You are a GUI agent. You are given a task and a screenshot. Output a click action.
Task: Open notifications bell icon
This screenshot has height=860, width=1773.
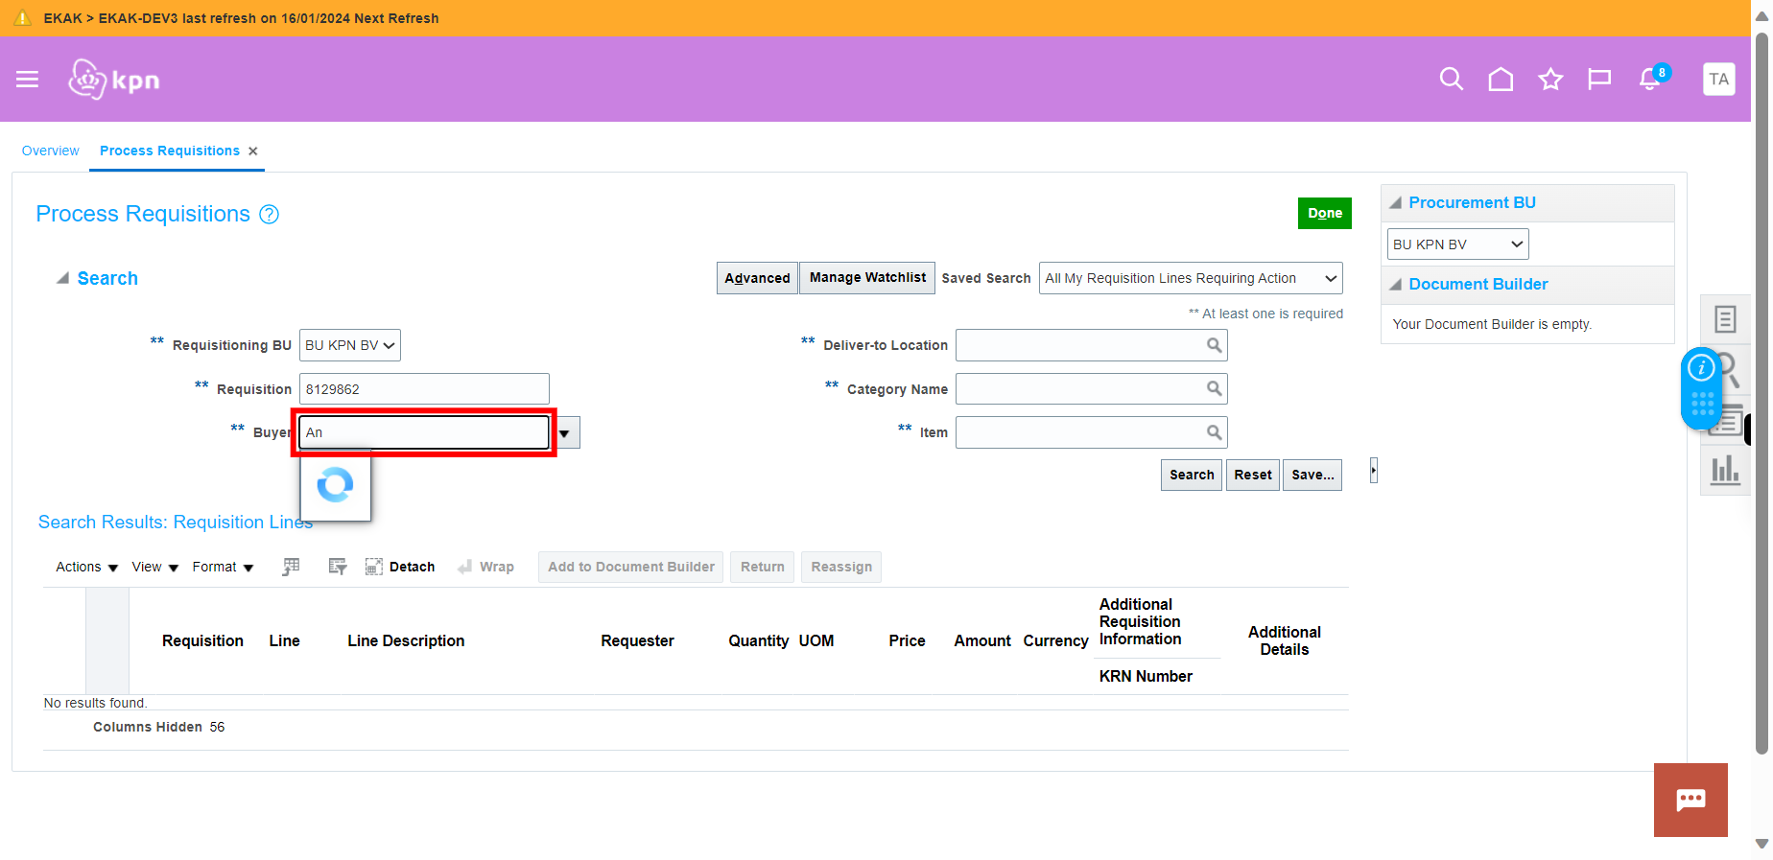[x=1650, y=80]
